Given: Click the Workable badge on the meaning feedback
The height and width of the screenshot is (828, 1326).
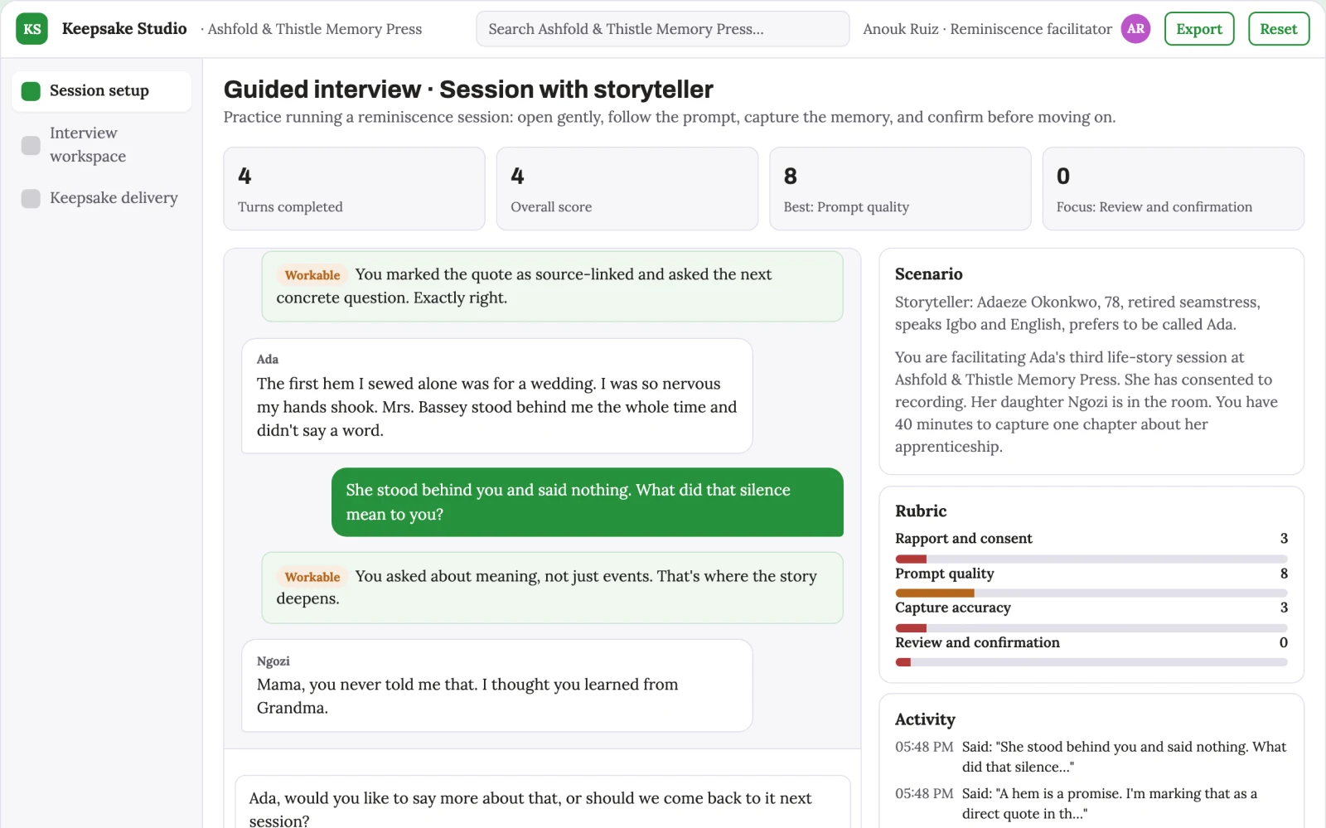Looking at the screenshot, I should pos(312,577).
